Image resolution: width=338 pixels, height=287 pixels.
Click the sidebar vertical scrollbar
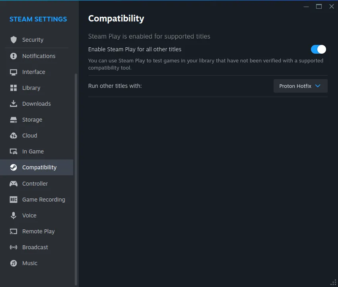(76, 180)
